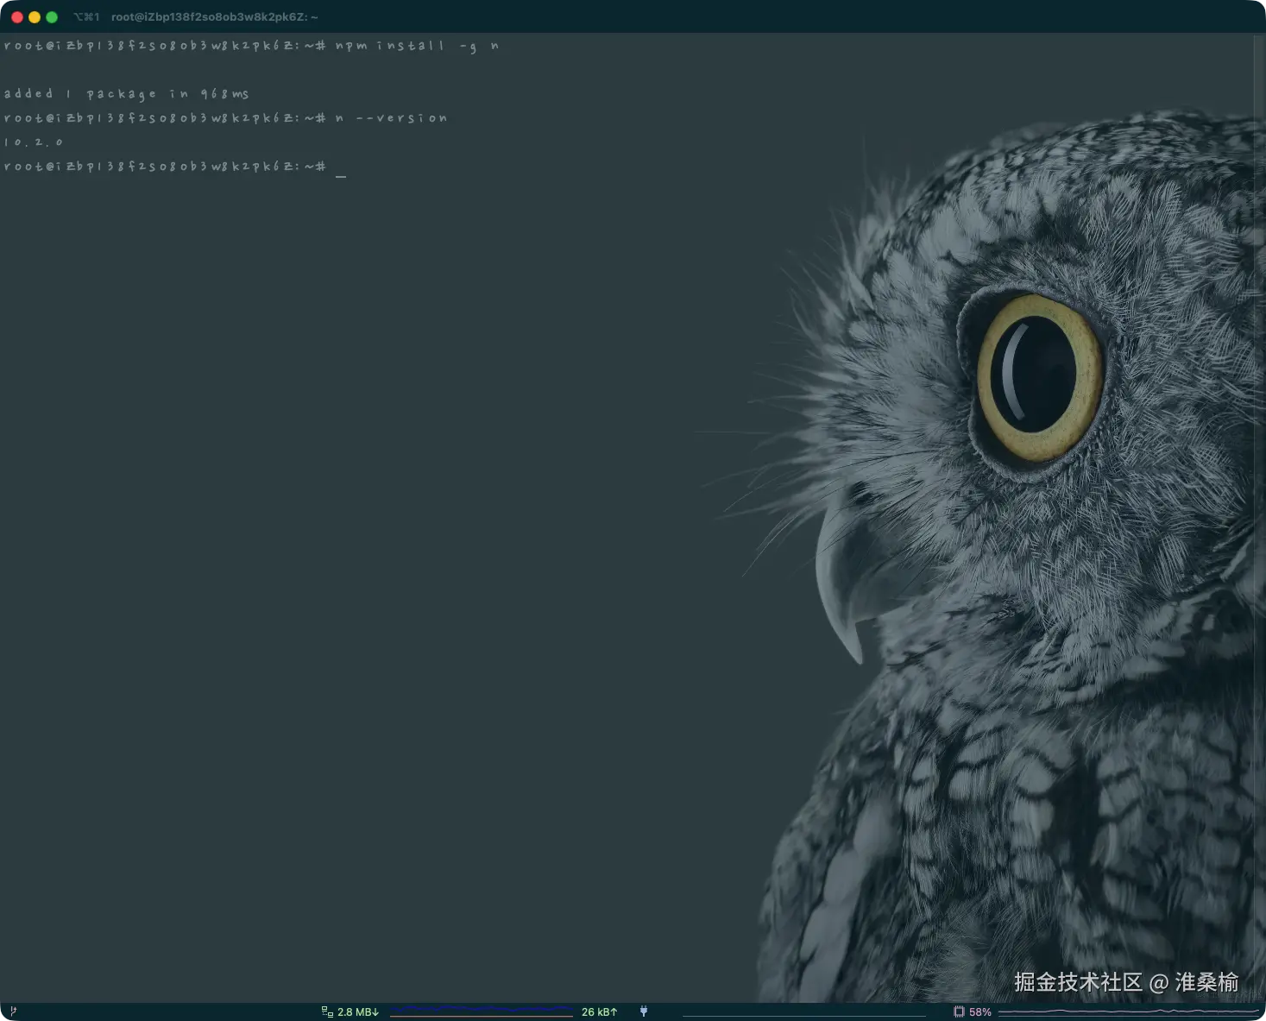Click the 'npm install -g n' command text
The height and width of the screenshot is (1021, 1266).
click(417, 46)
